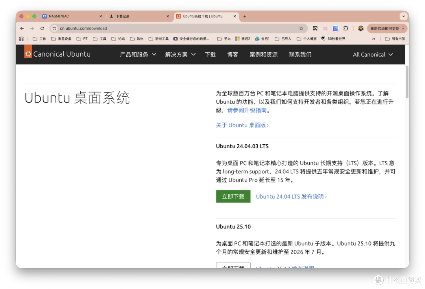425x289 pixels.
Task: Click the Ubuntu 25.10 heading
Action: pos(233,227)
